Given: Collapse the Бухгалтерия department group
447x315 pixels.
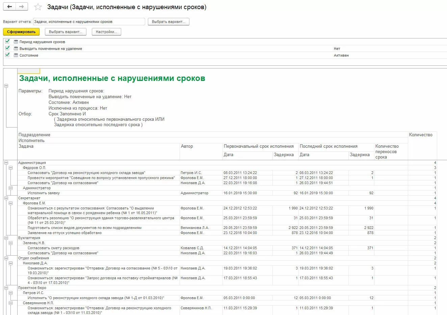Looking at the screenshot, I should [6, 238].
